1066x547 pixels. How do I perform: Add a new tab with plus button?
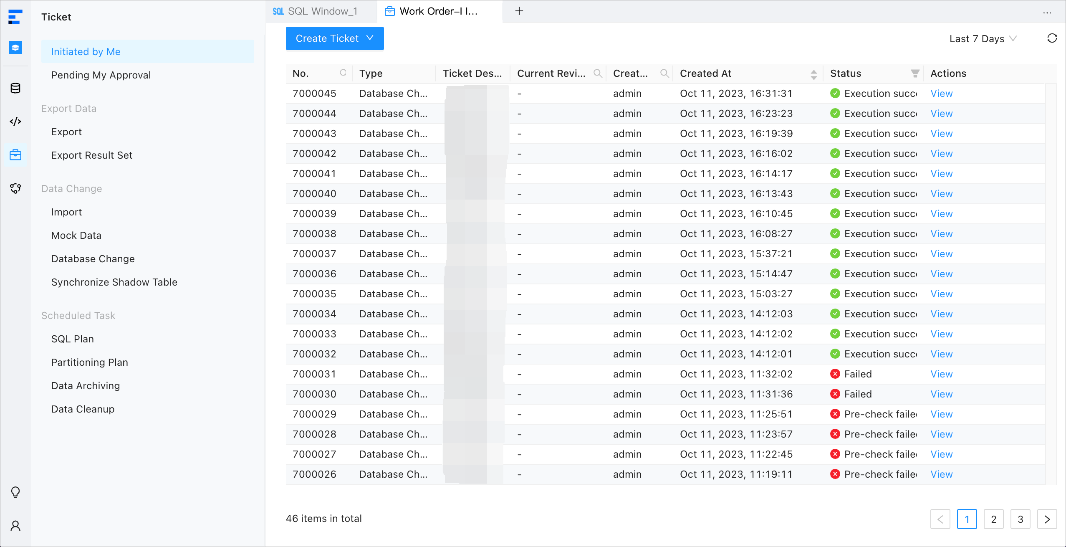[x=519, y=11]
